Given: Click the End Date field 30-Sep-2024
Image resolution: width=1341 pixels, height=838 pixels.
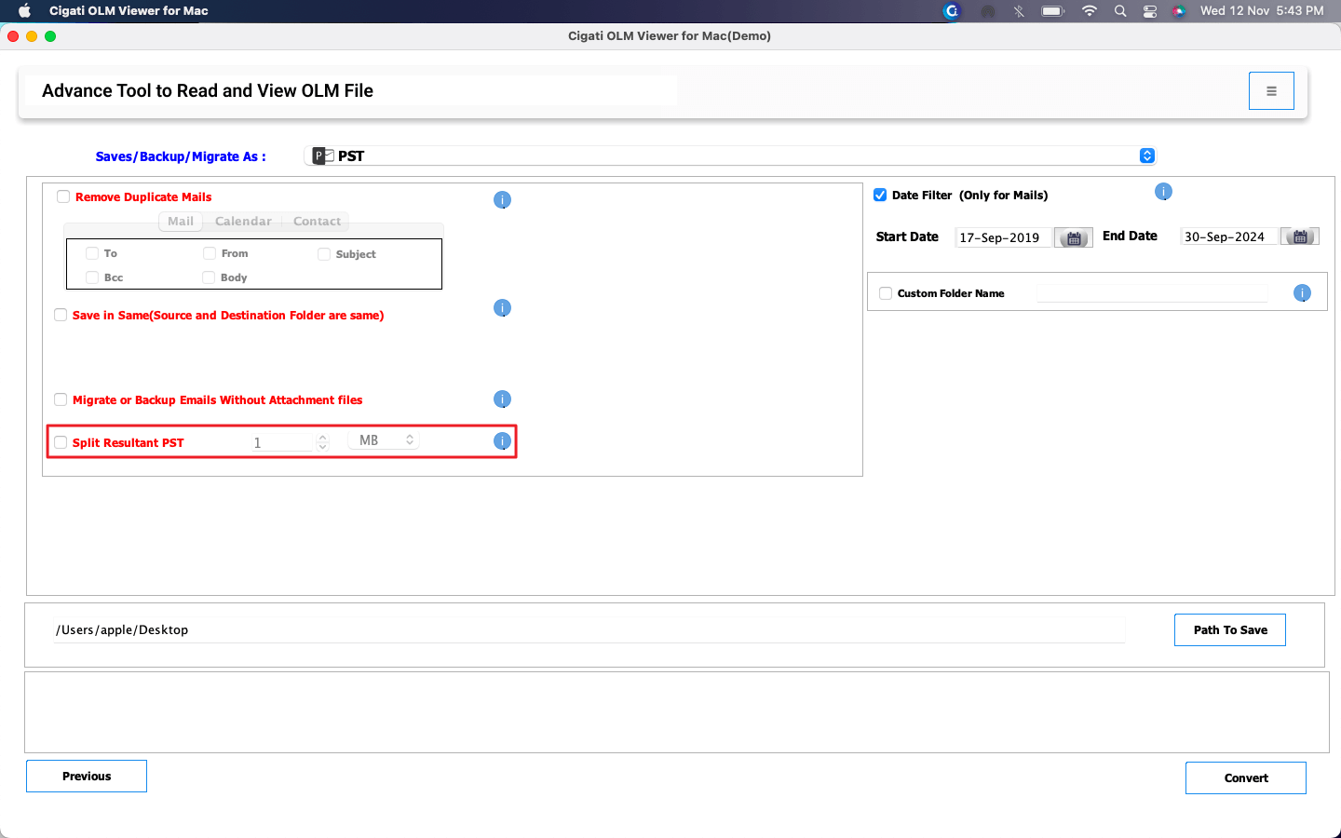Looking at the screenshot, I should [x=1229, y=237].
